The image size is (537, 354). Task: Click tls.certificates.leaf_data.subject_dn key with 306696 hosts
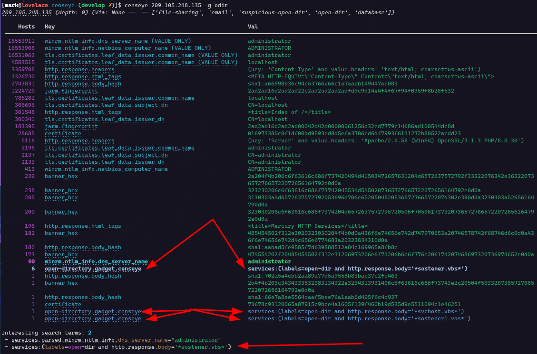pos(106,105)
